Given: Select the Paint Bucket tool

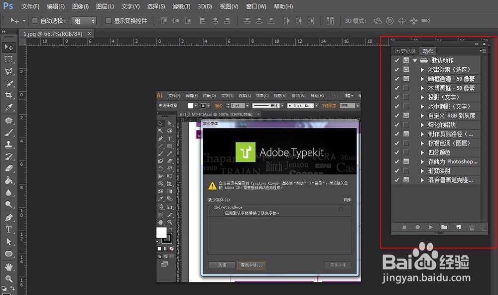Looking at the screenshot, I should [x=8, y=180].
